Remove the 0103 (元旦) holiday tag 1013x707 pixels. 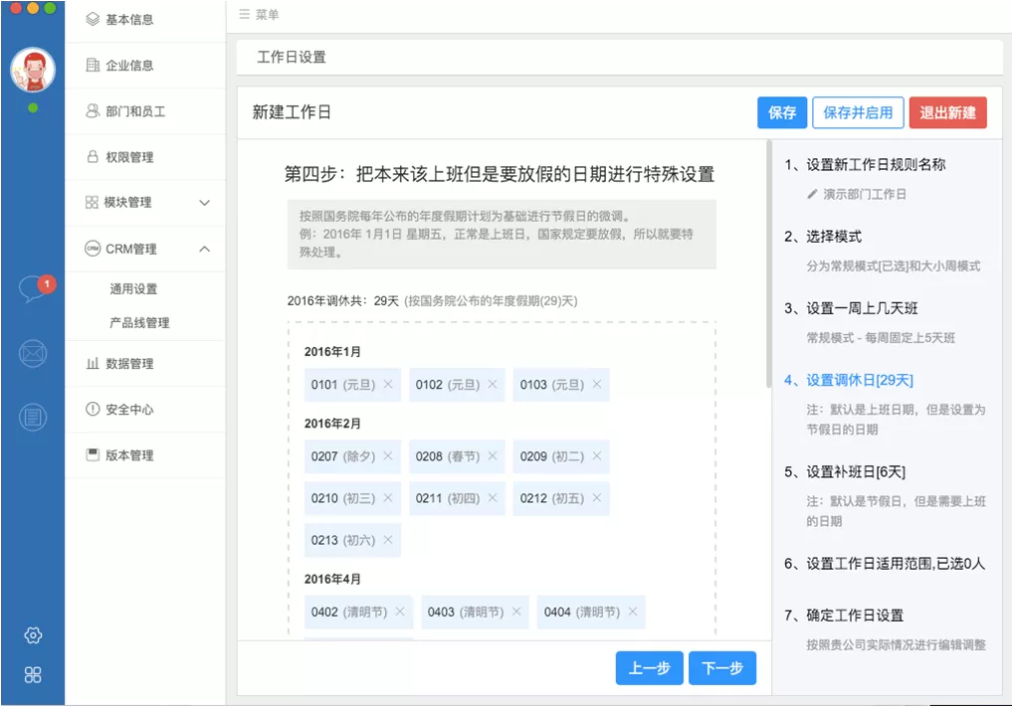[597, 384]
